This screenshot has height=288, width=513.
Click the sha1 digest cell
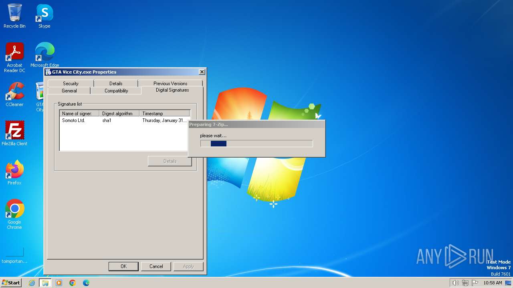pyautogui.click(x=107, y=120)
